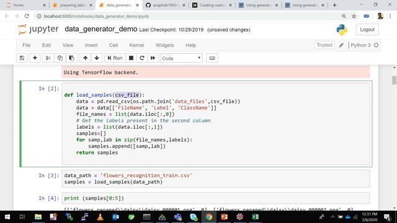Switch to the Home browser tab
Screen dimensions: 397x223
pyautogui.click(x=24, y=5)
